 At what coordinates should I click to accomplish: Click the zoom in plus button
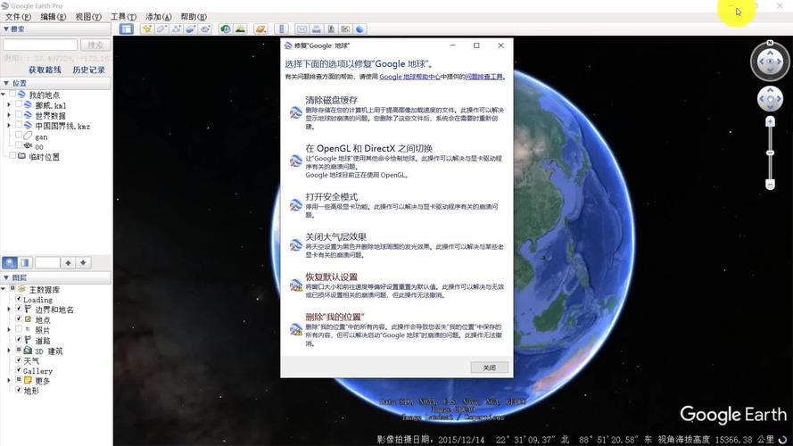[x=770, y=121]
